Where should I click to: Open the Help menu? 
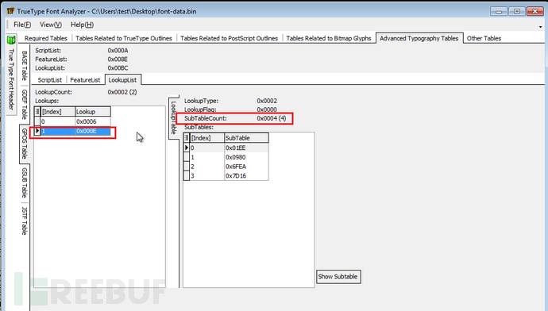(x=82, y=25)
